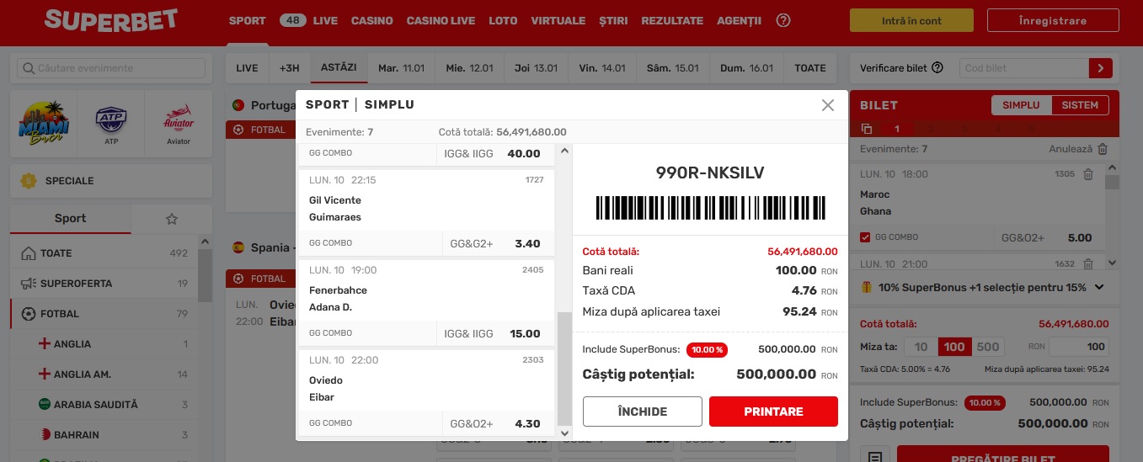
Task: Select ANGLIA AM. league in sidebar
Action: pyautogui.click(x=104, y=374)
